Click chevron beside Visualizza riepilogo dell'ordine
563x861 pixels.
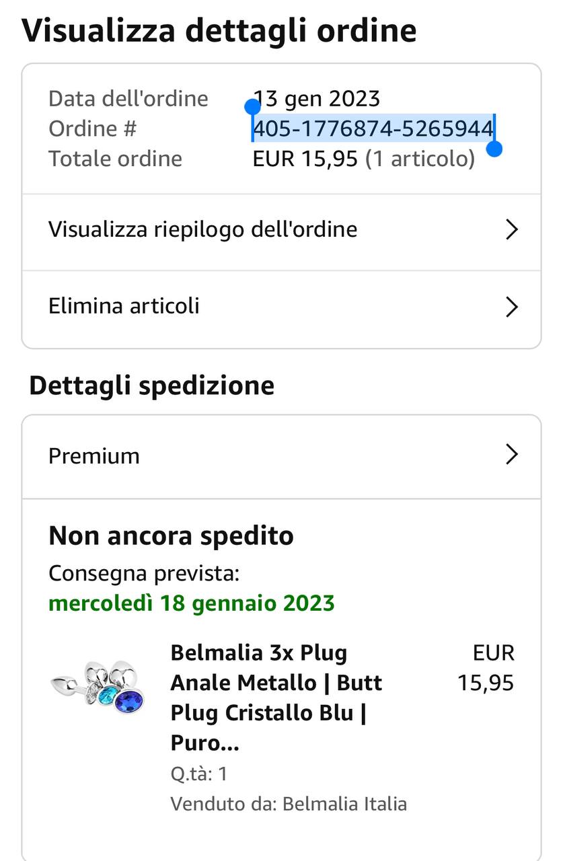point(511,230)
